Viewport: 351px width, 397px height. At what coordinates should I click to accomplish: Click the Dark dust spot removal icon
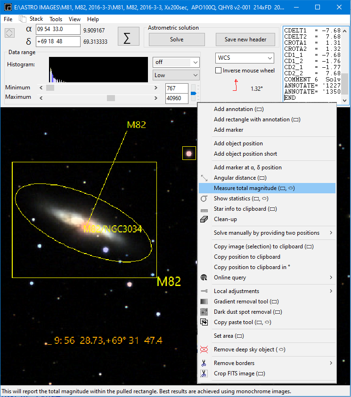click(204, 312)
